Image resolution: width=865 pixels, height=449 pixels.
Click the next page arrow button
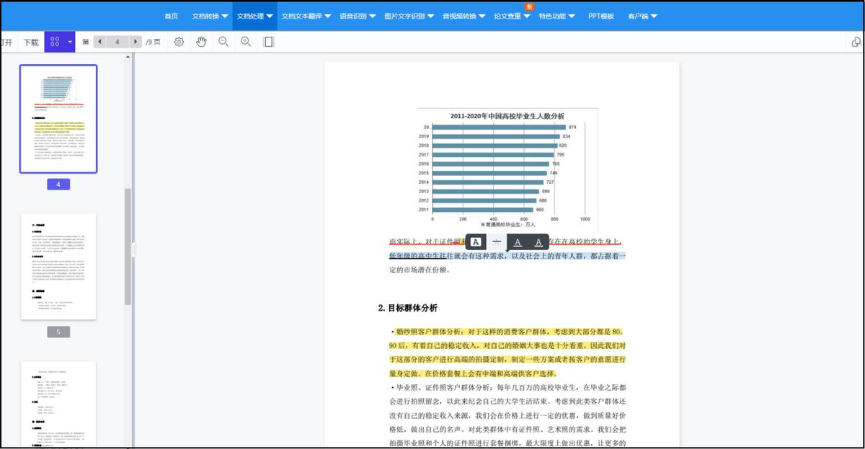point(136,41)
